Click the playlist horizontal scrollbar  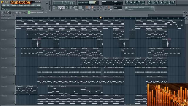(x=84, y=16)
